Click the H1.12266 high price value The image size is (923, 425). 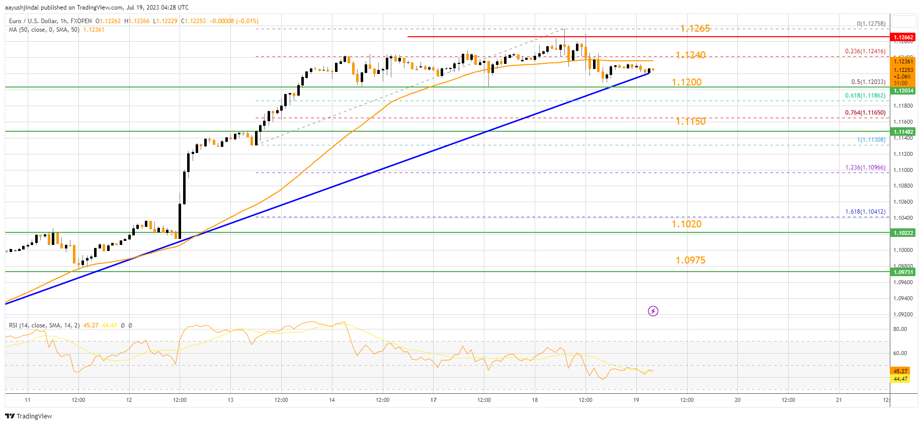tap(137, 21)
